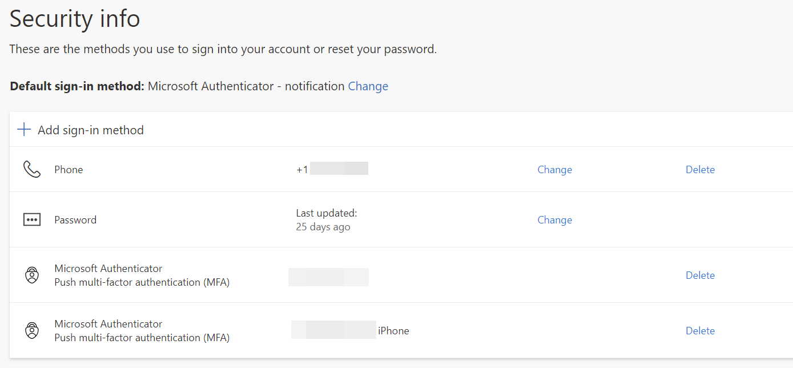Change the account password
793x368 pixels.
point(554,220)
